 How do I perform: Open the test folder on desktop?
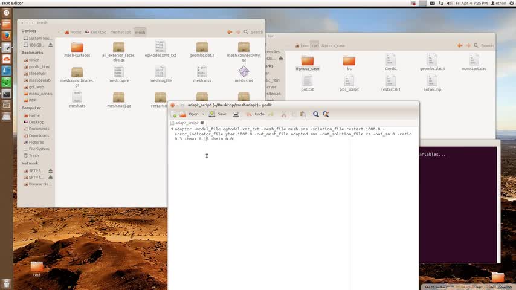click(37, 269)
